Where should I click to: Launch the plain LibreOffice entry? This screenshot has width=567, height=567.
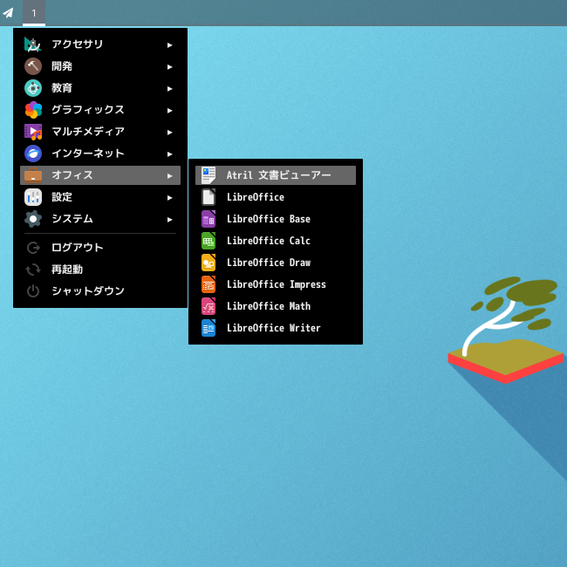(x=276, y=197)
